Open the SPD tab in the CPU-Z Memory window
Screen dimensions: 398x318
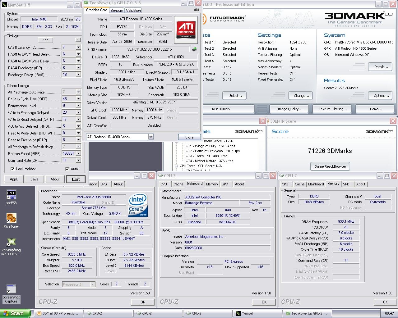tap(346, 184)
